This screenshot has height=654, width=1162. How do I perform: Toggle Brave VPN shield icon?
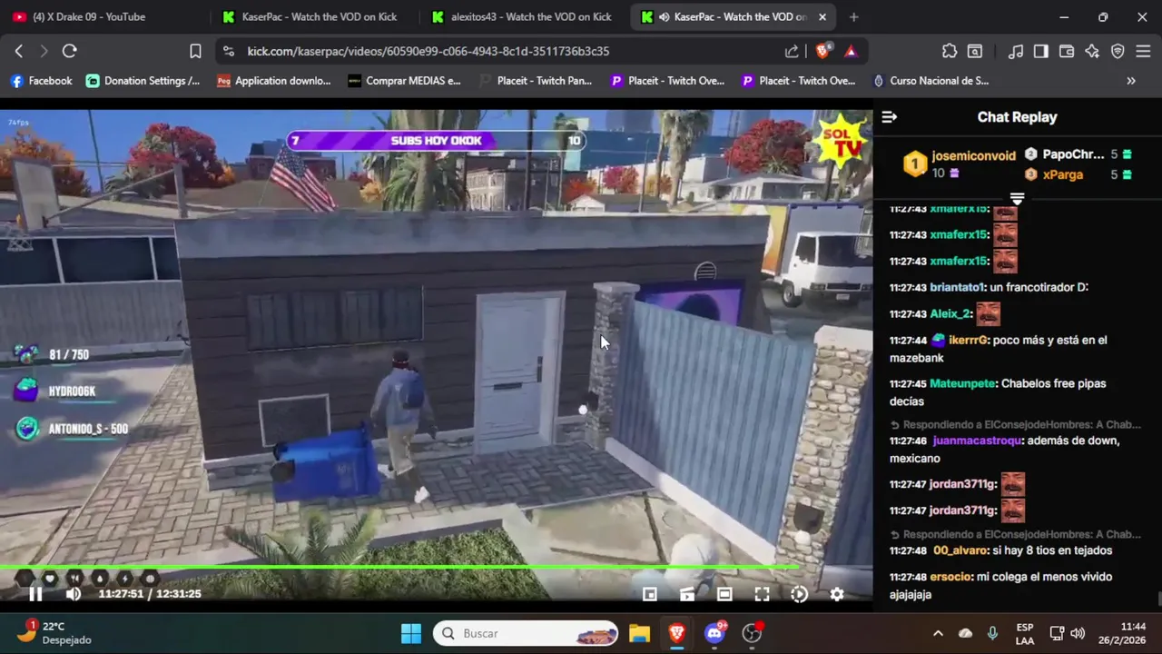[1118, 52]
